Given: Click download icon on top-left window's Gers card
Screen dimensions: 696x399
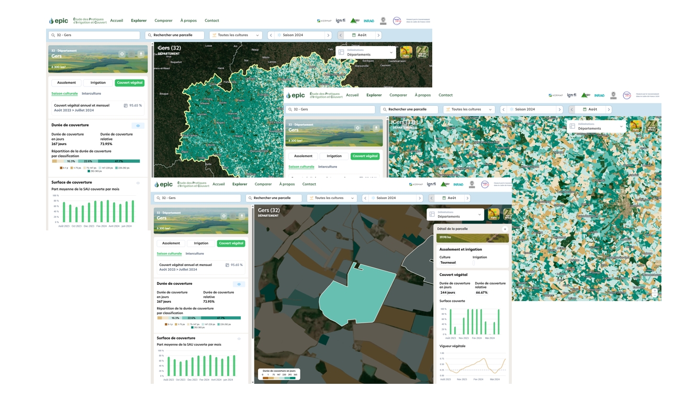Looking at the screenshot, I should 141,54.
